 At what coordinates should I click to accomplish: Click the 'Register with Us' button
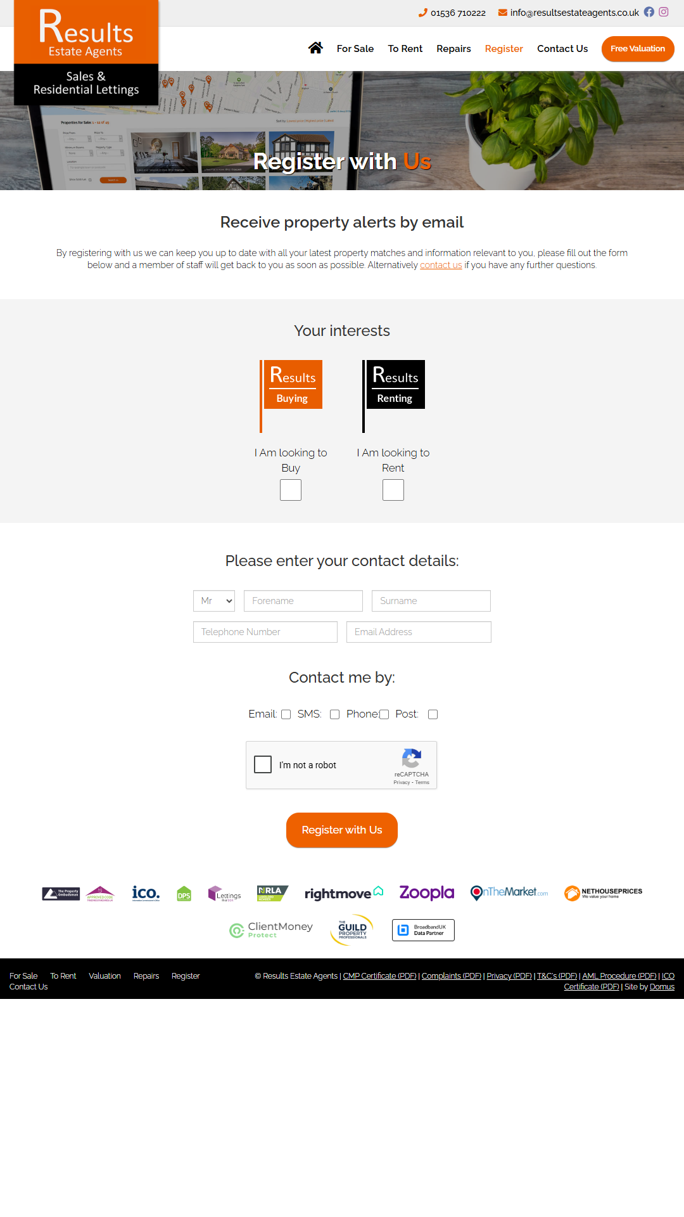tap(341, 830)
